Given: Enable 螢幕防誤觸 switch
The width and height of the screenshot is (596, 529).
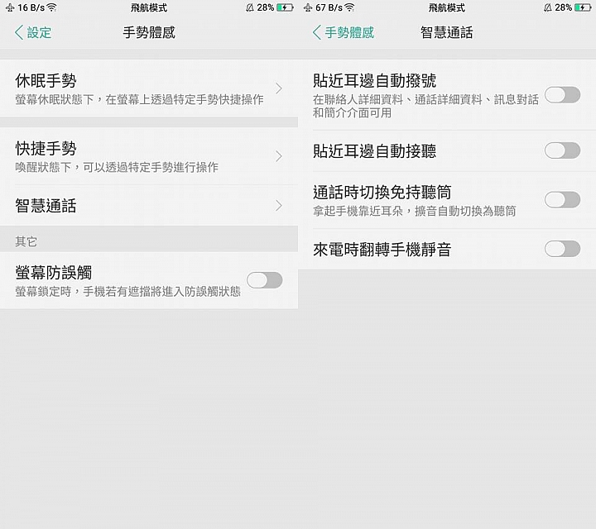Looking at the screenshot, I should [x=265, y=280].
